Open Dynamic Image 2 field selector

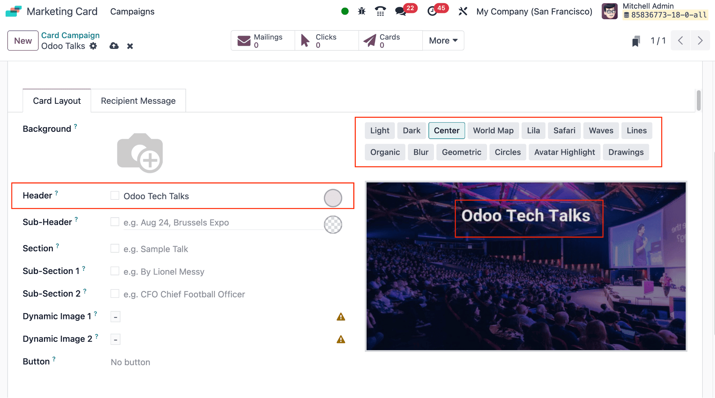tap(116, 339)
